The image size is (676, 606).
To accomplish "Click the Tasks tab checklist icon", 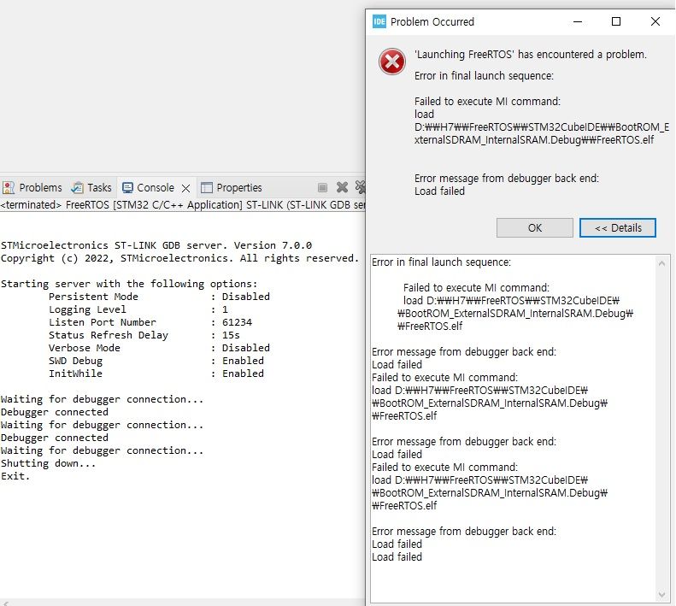I will (x=78, y=188).
